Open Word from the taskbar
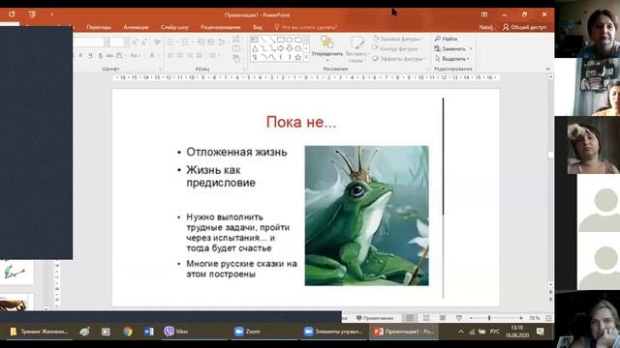Viewport: 620px width, 348px height. [x=148, y=332]
